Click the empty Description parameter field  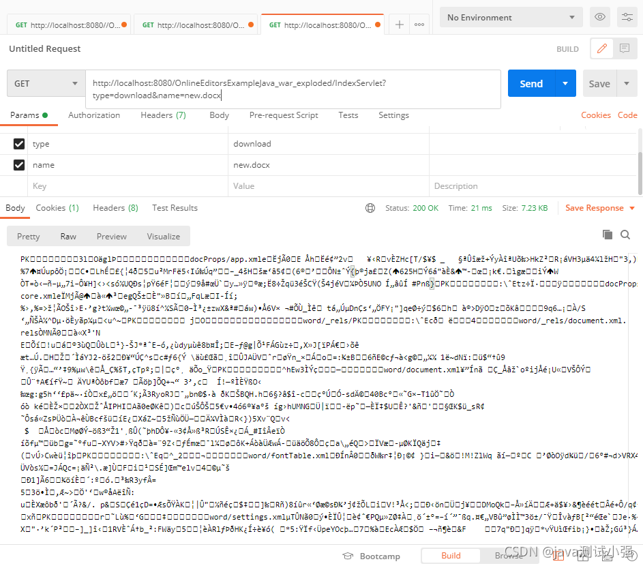pyautogui.click(x=533, y=186)
